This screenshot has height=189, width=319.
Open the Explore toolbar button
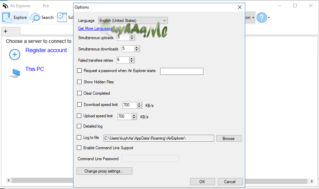pos(15,17)
